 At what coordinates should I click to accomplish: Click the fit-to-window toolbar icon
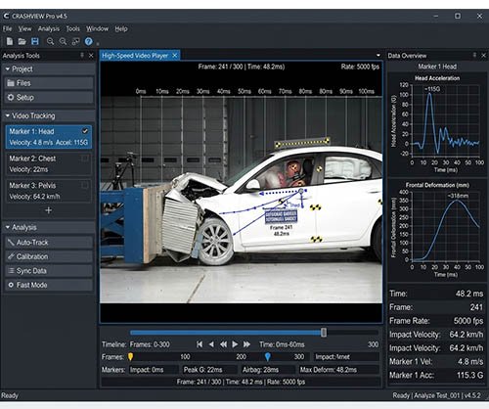[x=75, y=41]
